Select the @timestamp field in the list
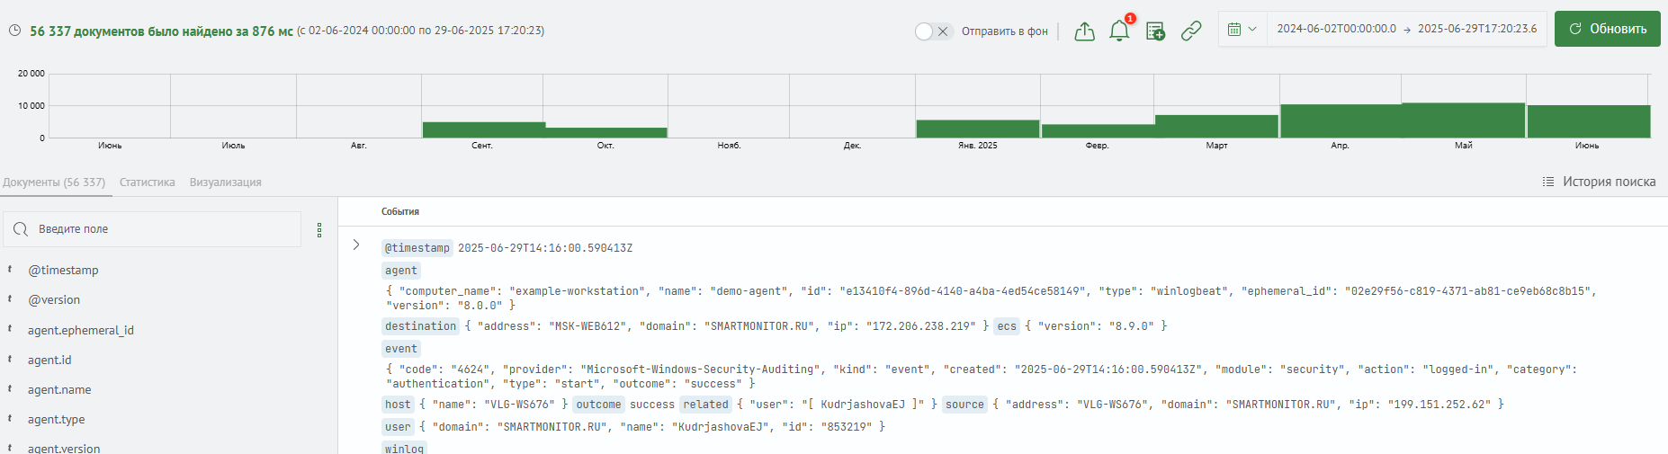Screen dimensions: 1668x454 point(63,270)
